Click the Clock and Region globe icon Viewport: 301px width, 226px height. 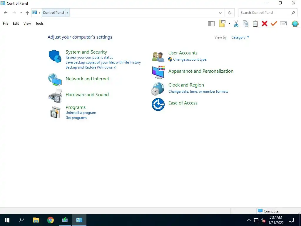click(158, 89)
